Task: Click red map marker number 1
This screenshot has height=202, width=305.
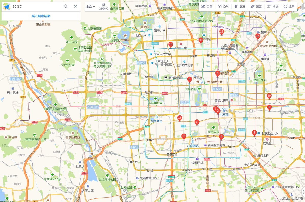Action: [216, 109]
